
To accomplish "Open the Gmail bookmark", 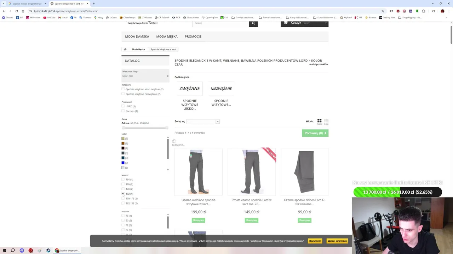I will pyautogui.click(x=63, y=17).
